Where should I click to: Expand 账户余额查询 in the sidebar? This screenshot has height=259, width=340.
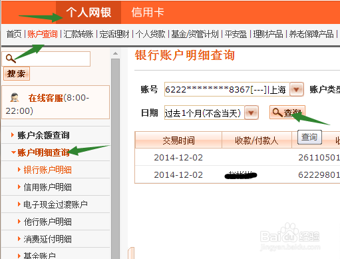point(44,135)
